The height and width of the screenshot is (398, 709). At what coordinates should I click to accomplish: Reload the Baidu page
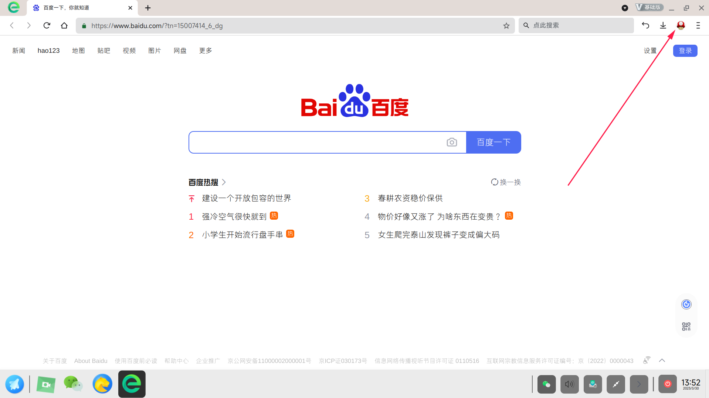click(47, 25)
